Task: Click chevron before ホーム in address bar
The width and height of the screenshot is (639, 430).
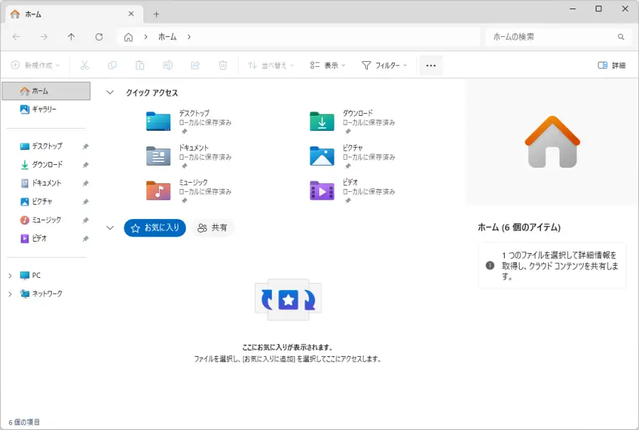Action: coord(146,37)
